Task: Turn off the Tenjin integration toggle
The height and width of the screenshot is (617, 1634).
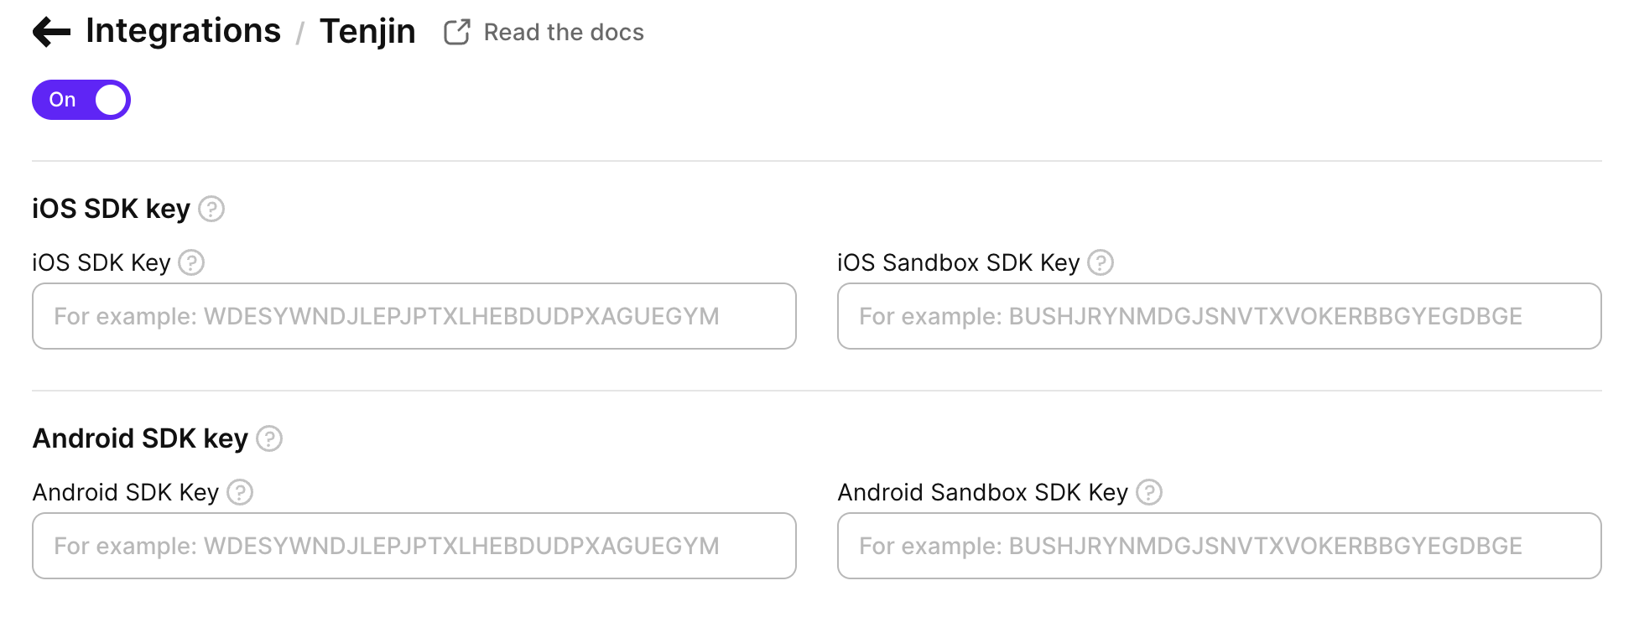Action: 81,100
